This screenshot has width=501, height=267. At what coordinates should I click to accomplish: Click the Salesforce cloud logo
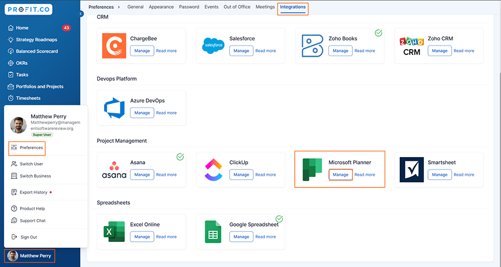[214, 46]
